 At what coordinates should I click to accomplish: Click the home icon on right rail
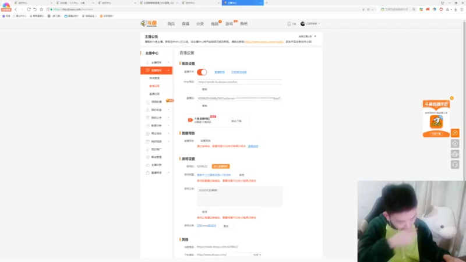coord(455,143)
